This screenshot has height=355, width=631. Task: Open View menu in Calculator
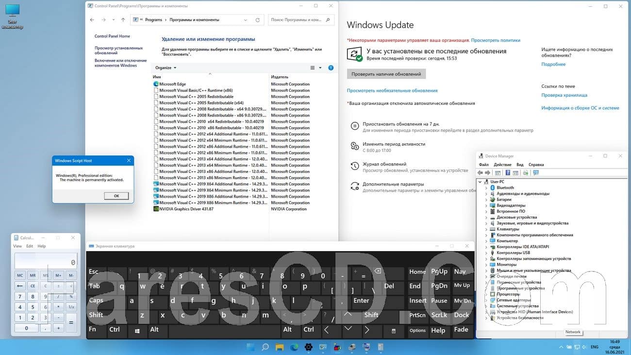(17, 246)
